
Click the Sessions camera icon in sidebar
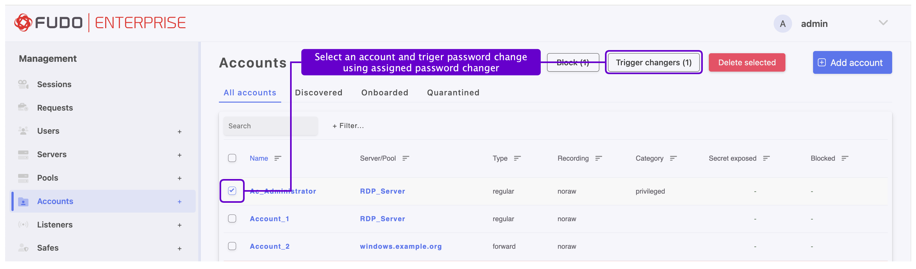click(23, 84)
